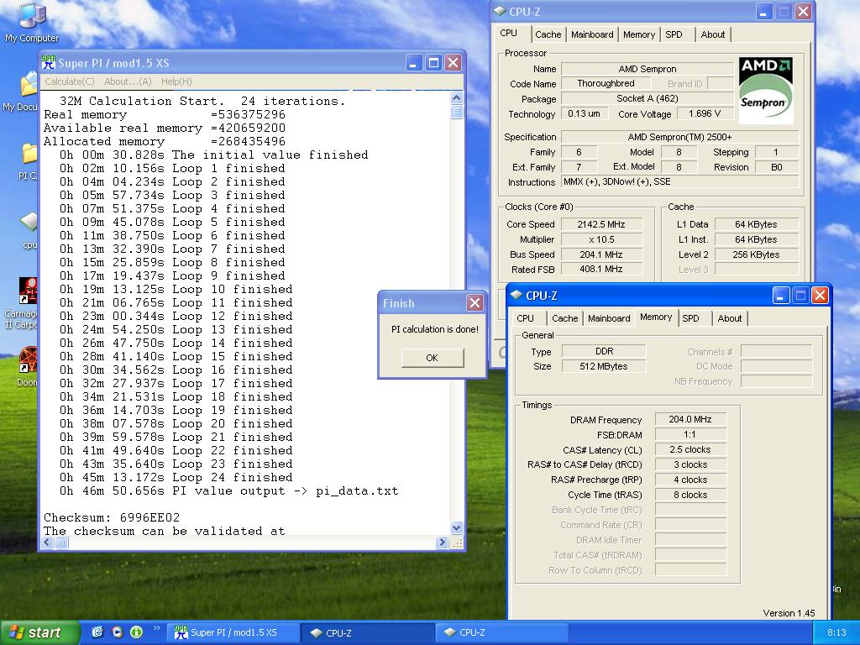The image size is (860, 645).
Task: Click the Specification field AMD Sempron(TM) 2500+
Action: click(679, 137)
